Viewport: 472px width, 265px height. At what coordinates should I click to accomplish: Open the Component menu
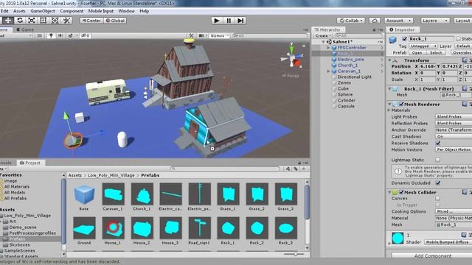point(72,11)
